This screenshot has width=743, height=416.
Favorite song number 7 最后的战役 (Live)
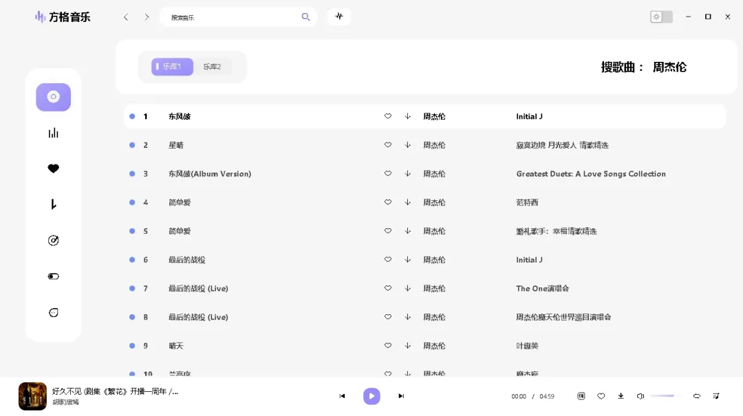387,288
